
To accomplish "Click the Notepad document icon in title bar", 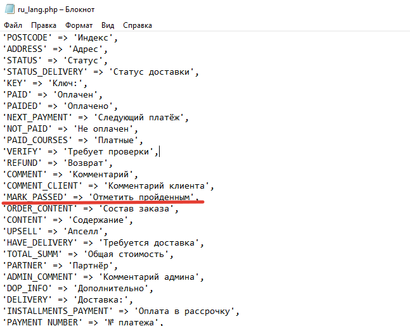I will point(10,9).
